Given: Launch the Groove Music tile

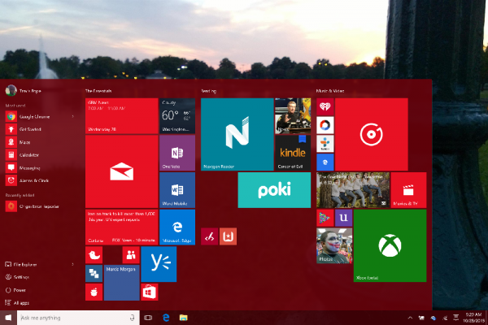Looking at the screenshot, I should click(x=372, y=134).
